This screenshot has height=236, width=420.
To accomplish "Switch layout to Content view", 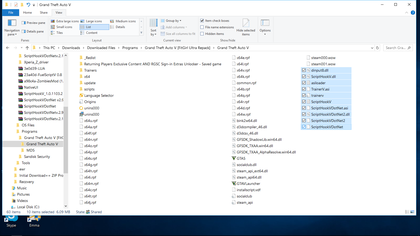I will click(x=89, y=33).
